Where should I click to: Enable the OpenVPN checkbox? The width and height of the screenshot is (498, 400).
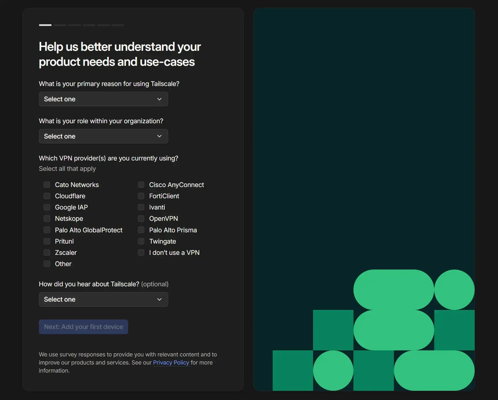tap(141, 218)
